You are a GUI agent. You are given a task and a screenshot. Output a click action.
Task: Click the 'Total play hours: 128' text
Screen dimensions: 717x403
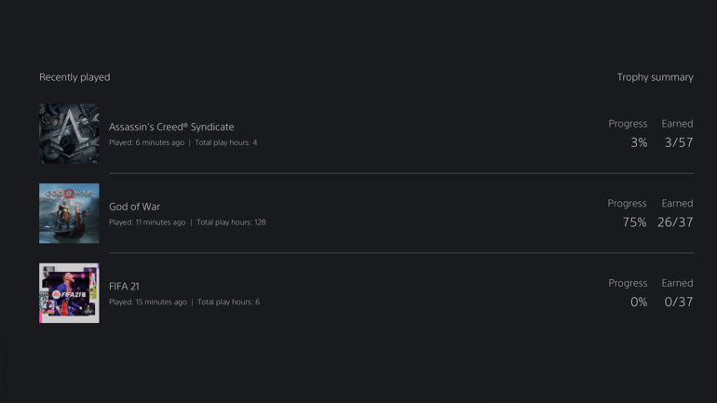click(231, 222)
